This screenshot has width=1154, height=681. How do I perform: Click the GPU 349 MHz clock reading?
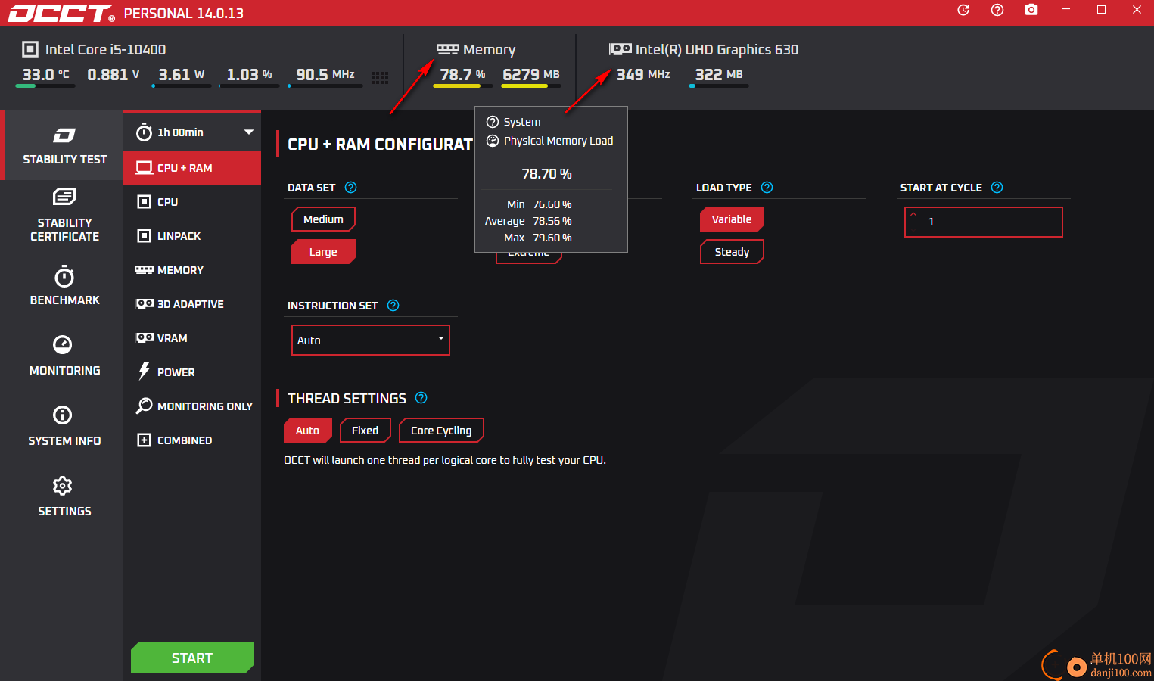[643, 75]
